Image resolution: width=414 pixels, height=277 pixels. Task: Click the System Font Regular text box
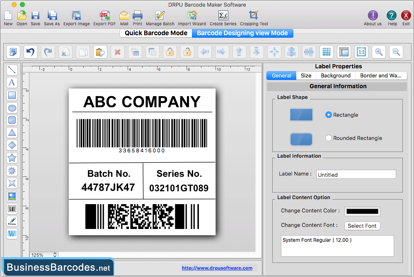click(x=337, y=246)
